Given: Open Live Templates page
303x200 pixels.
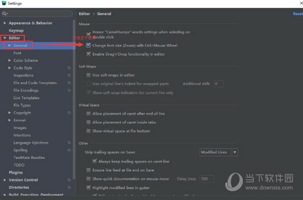Looking at the screenshot, I should [26, 98].
